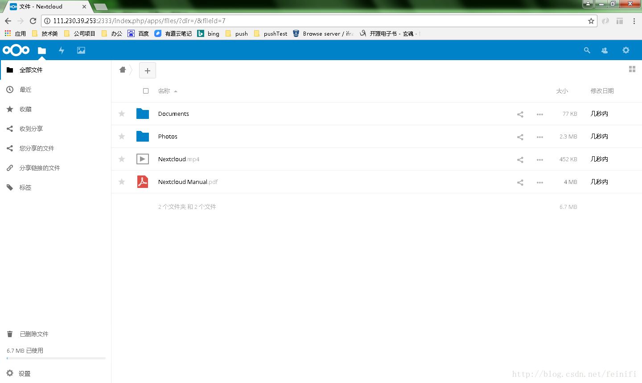The height and width of the screenshot is (383, 642).
Task: Click the home breadcrumb icon
Action: coord(122,69)
